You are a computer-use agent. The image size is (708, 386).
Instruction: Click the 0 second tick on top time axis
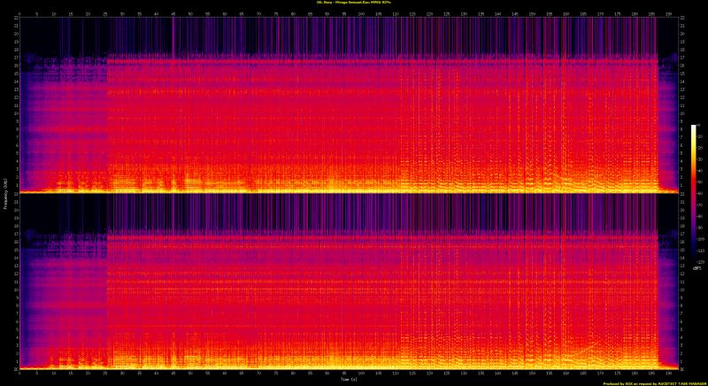[x=19, y=13]
